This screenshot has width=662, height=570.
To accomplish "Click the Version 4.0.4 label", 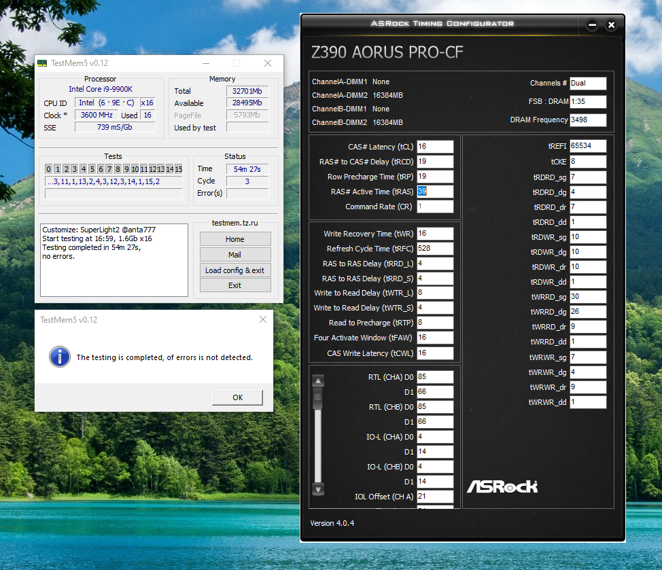I will pos(332,523).
